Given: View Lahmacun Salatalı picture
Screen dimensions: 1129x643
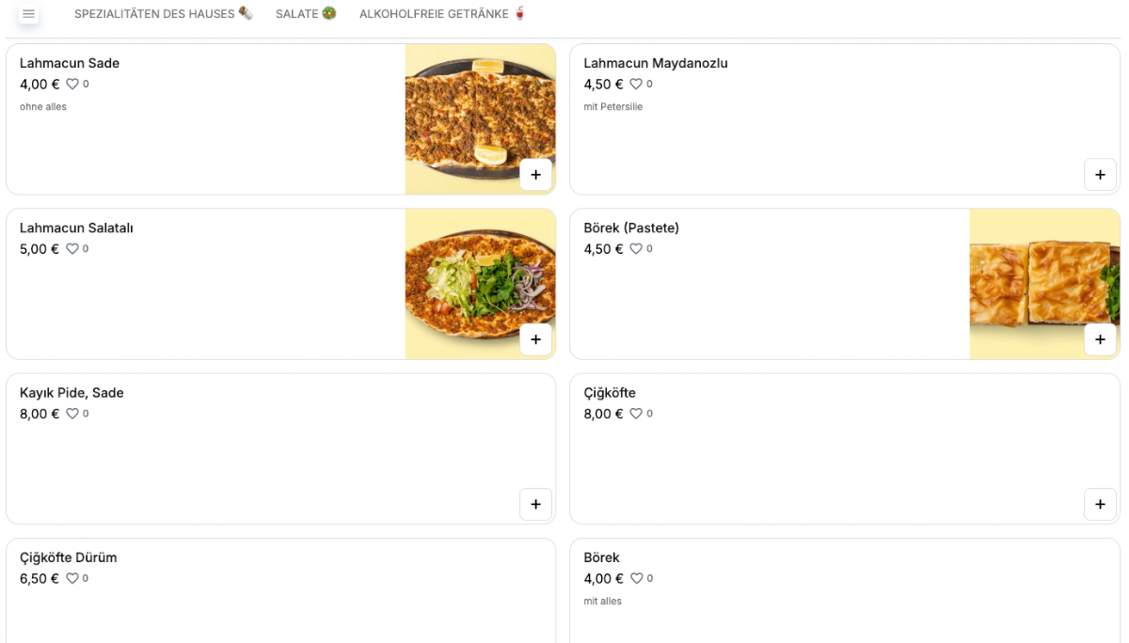Looking at the screenshot, I should coord(480,284).
